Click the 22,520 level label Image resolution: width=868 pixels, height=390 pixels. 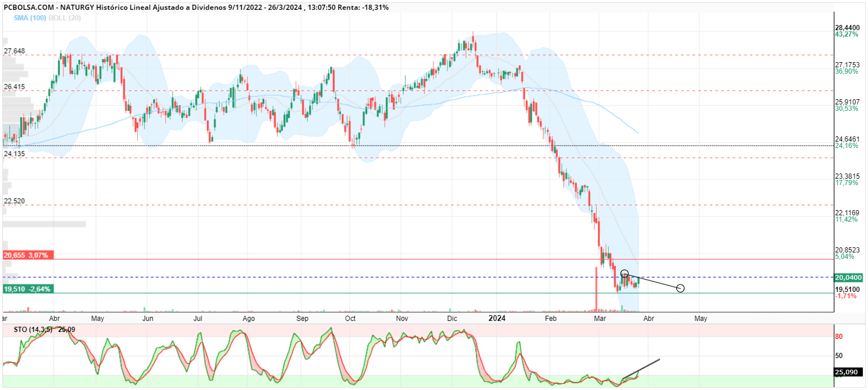click(15, 201)
